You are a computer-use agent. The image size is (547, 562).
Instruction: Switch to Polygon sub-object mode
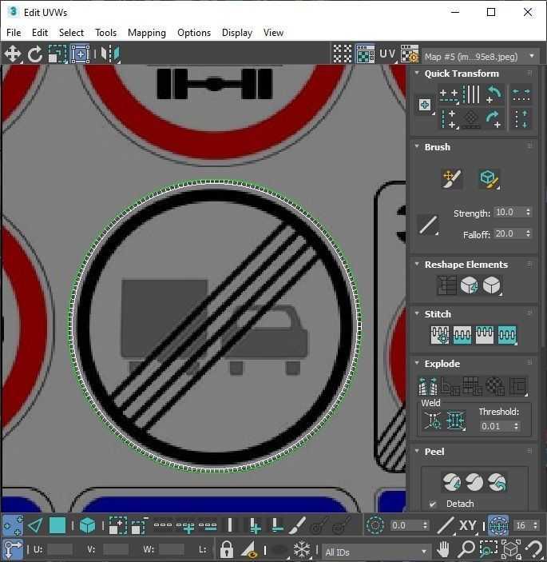point(57,525)
